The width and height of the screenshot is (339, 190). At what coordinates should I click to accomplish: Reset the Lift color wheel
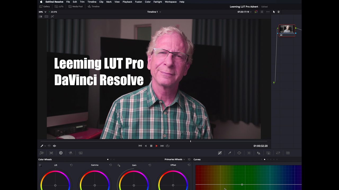tap(71, 165)
